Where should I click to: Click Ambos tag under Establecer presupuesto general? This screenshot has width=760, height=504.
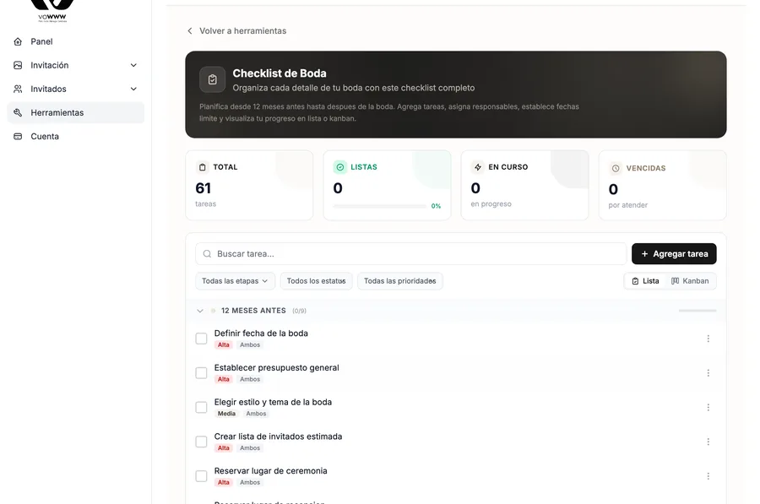point(250,379)
